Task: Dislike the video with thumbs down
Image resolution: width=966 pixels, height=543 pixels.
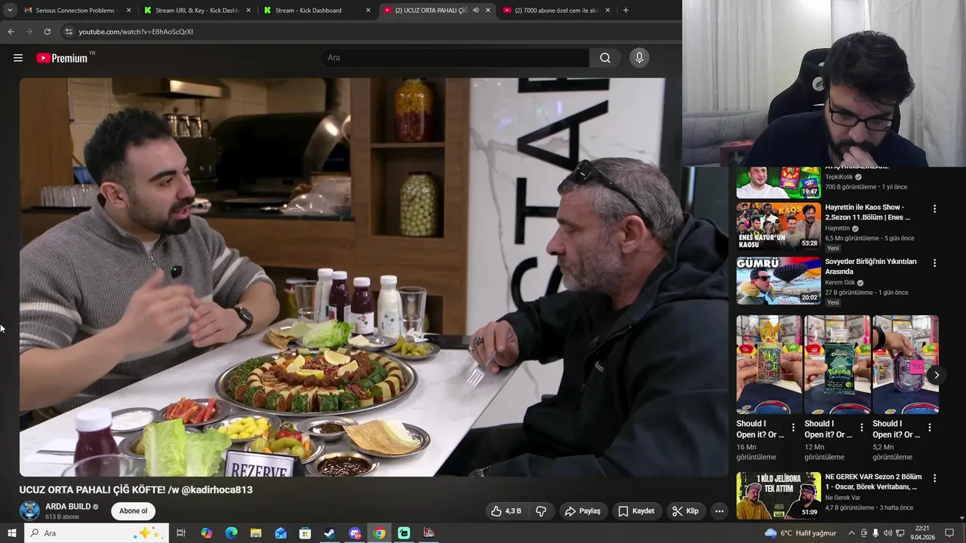Action: click(x=541, y=511)
